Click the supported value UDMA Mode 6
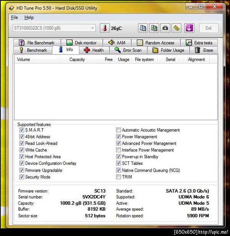230x236 pixels. pyautogui.click(x=194, y=197)
